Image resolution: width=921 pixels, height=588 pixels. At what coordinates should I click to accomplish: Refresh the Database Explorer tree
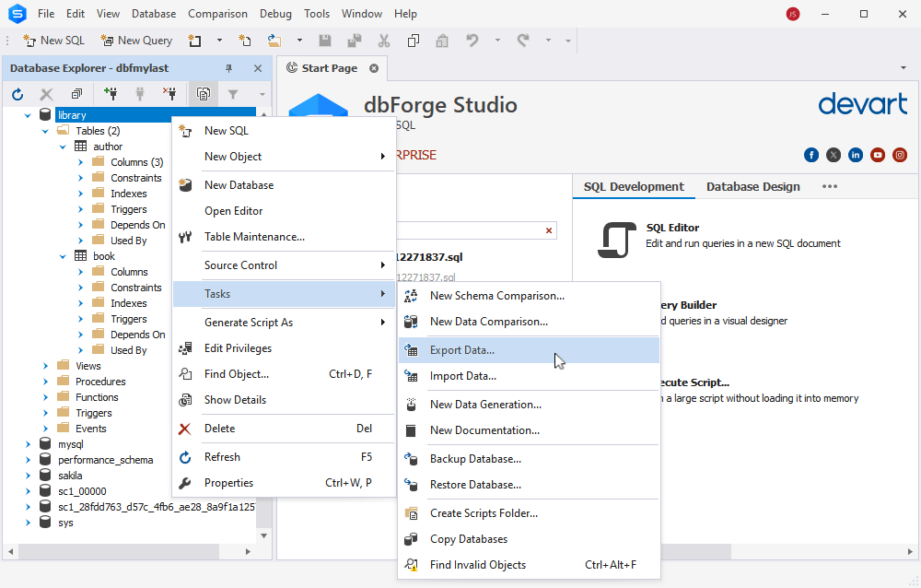coord(17,93)
